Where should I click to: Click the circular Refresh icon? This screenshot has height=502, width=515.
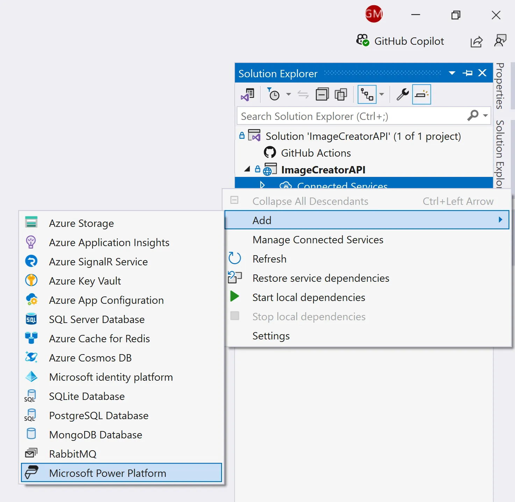coord(235,258)
